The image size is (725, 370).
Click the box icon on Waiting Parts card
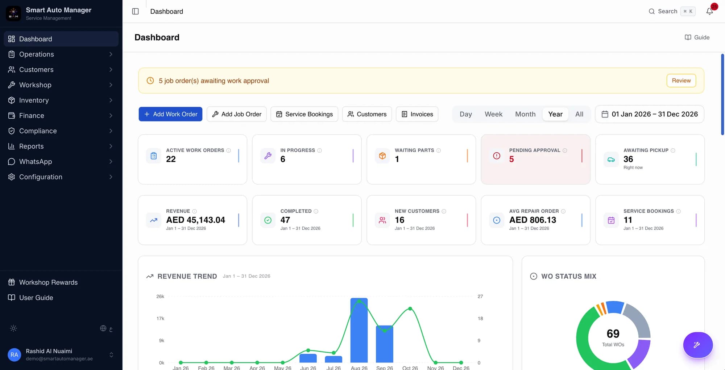click(382, 156)
